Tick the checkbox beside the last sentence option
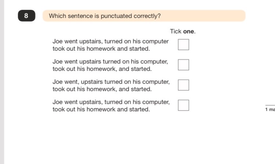 pyautogui.click(x=183, y=105)
